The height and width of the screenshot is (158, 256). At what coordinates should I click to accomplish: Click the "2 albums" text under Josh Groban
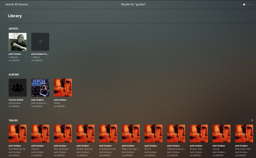tap(13, 57)
